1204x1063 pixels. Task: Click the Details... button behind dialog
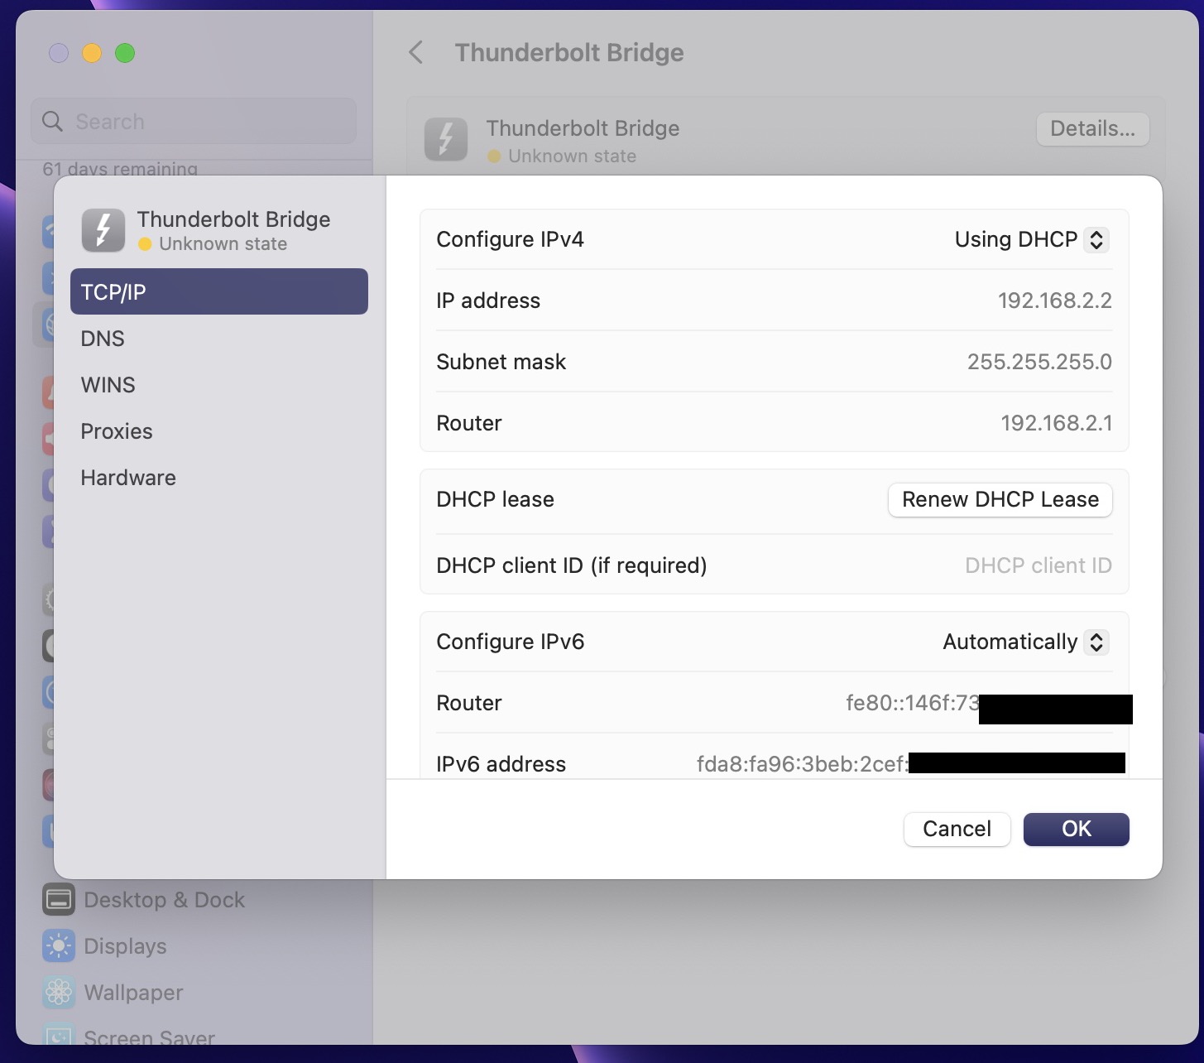point(1092,129)
